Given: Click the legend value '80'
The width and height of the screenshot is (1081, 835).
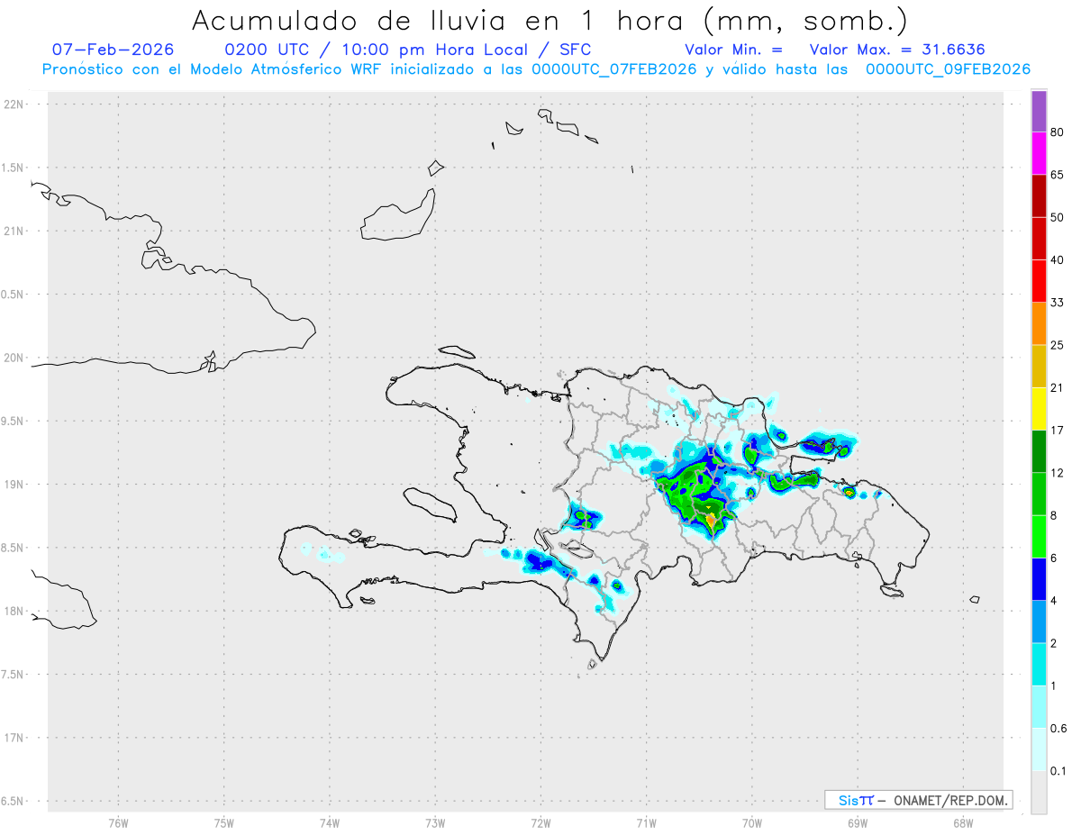Looking at the screenshot, I should (1058, 132).
